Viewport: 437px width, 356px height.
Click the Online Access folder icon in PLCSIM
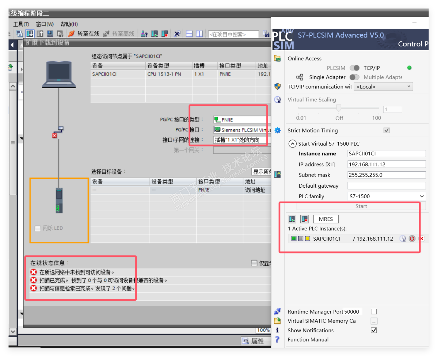[277, 58]
